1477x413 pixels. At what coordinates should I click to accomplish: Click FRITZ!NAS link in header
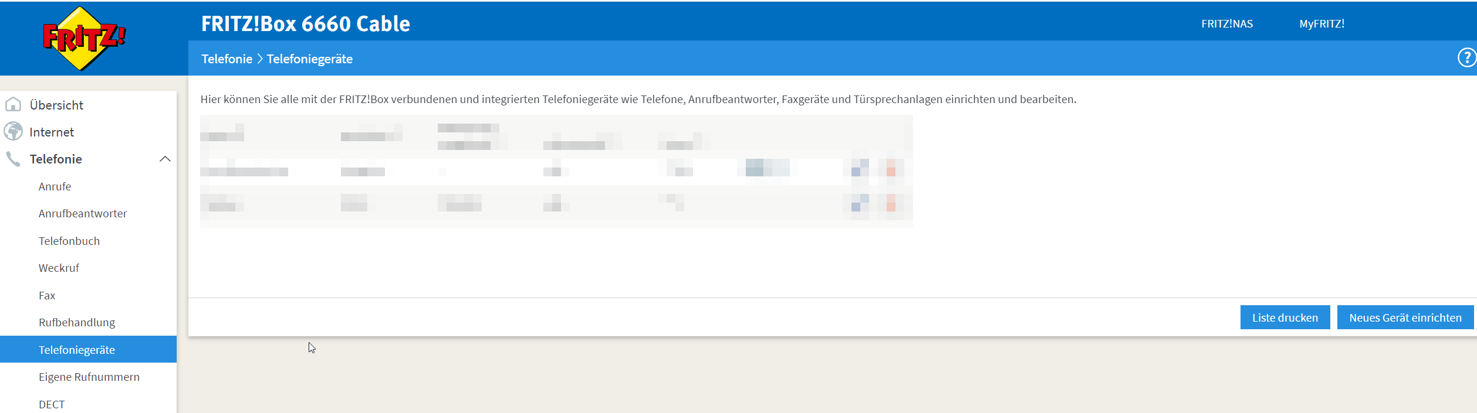pos(1227,24)
